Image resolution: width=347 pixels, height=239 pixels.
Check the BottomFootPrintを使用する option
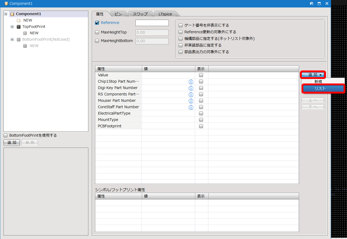point(6,135)
